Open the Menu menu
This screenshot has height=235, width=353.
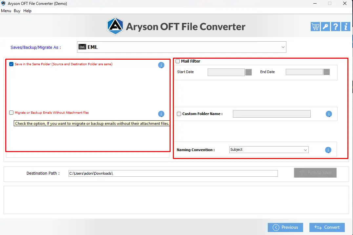click(6, 11)
